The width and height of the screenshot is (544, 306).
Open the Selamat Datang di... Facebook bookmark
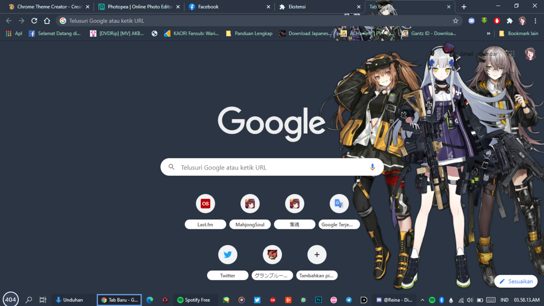click(x=55, y=34)
